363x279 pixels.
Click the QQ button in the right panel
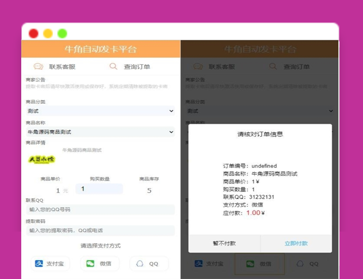(x=308, y=264)
